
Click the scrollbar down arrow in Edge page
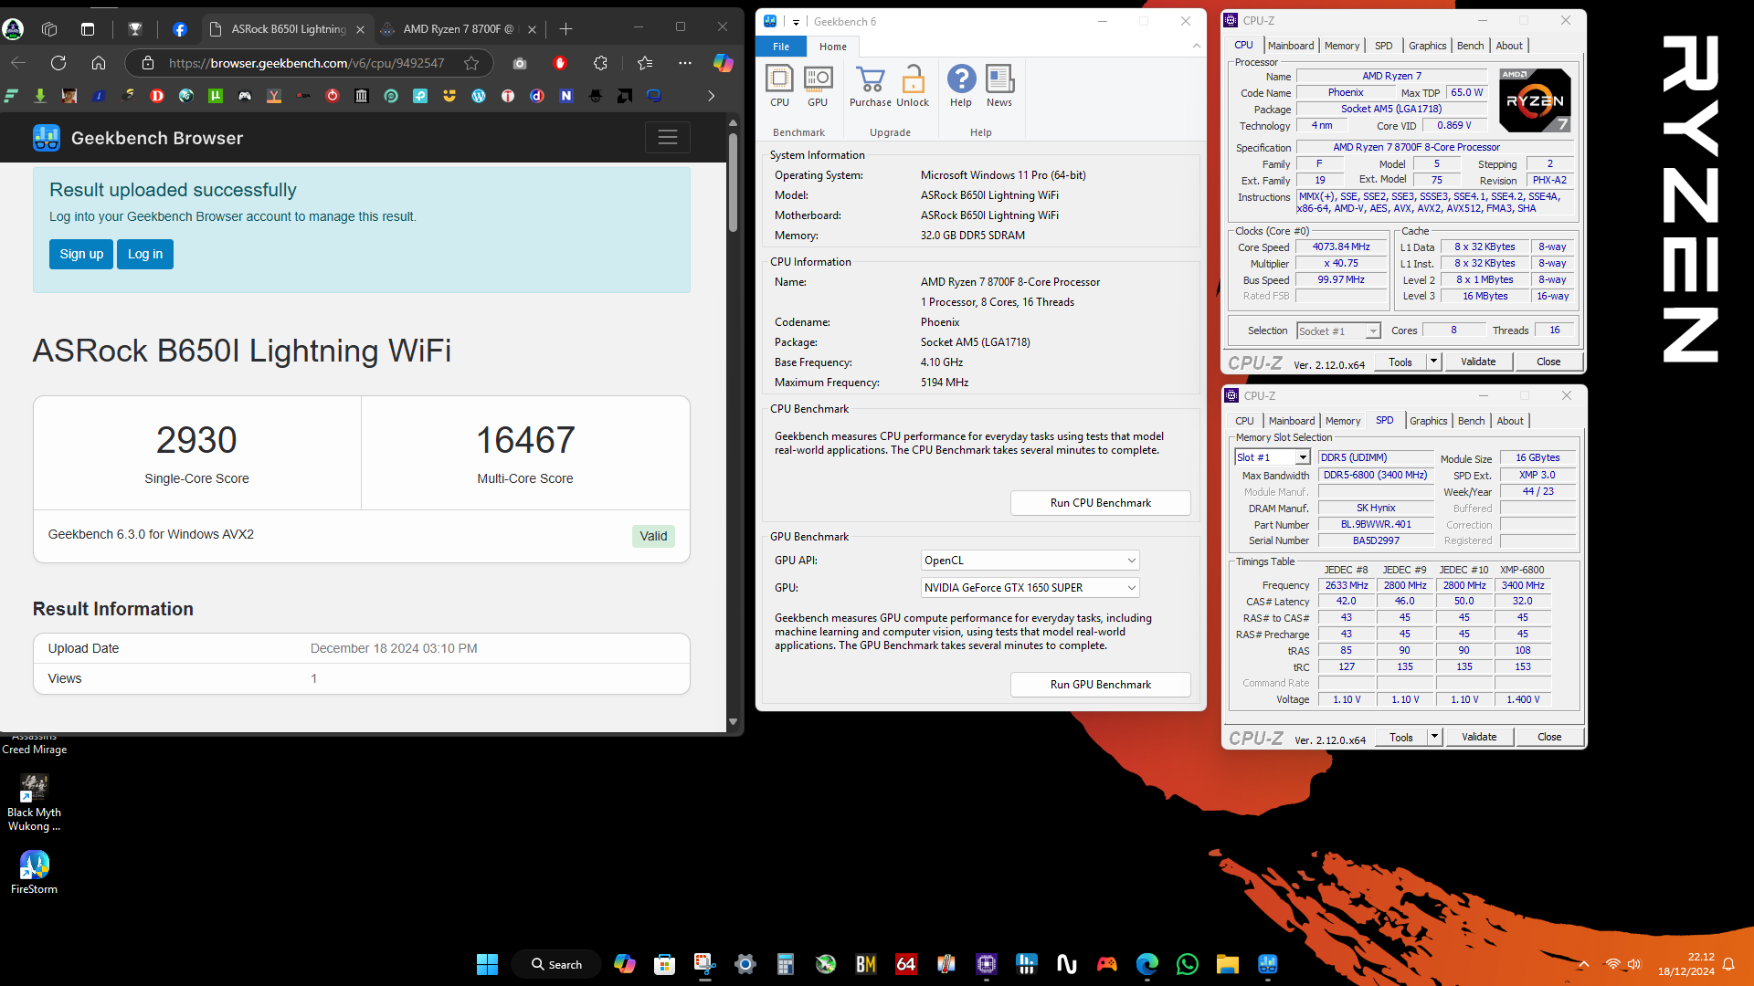coord(733,722)
